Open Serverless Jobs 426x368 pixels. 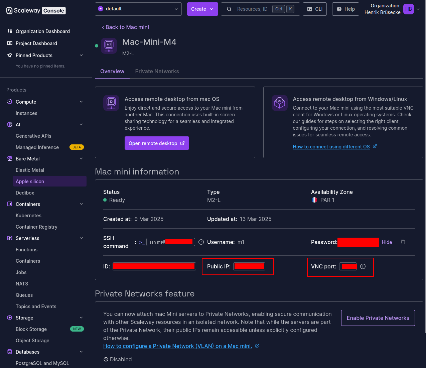(x=21, y=272)
